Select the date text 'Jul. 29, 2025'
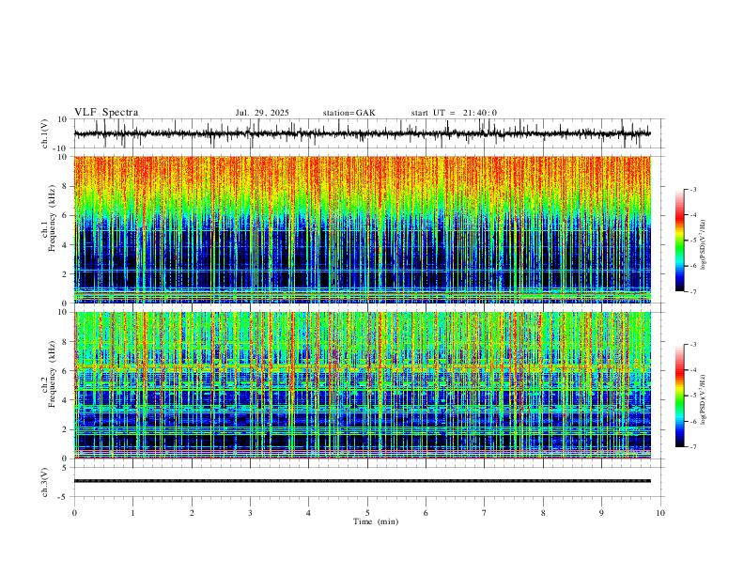This screenshot has width=744, height=575. point(262,113)
